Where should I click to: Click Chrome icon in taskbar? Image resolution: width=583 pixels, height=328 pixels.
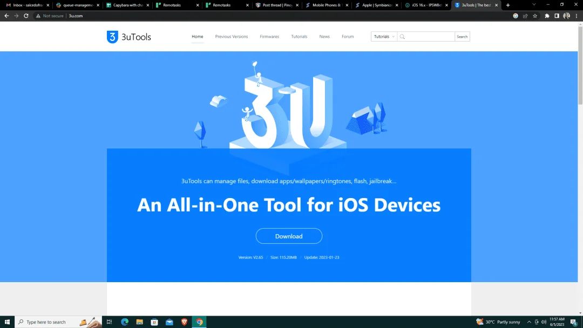coord(199,322)
